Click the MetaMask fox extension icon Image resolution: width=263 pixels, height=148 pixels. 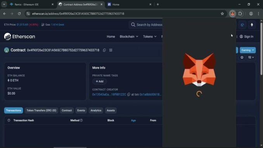click(x=232, y=14)
